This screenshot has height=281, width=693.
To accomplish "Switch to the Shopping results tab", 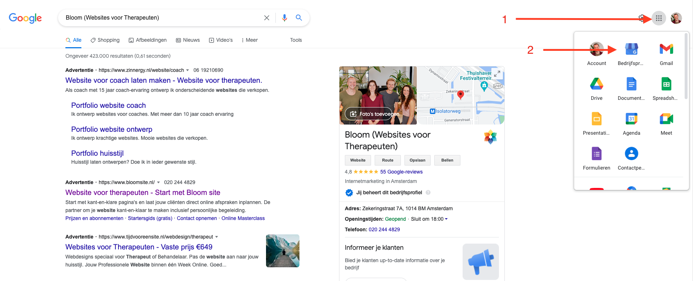I will point(105,40).
